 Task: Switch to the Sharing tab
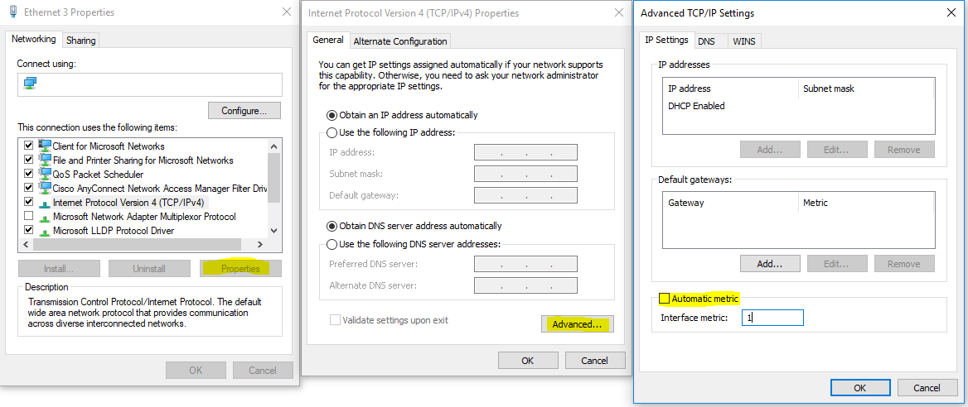click(x=81, y=40)
